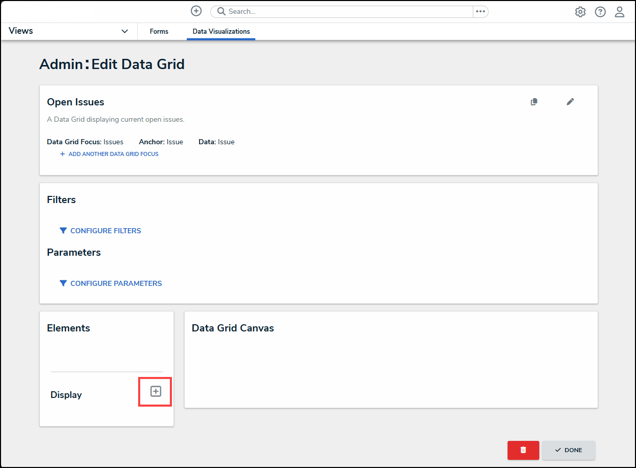The image size is (636, 468).
Task: Switch to the Forms tab
Action: [x=159, y=31]
